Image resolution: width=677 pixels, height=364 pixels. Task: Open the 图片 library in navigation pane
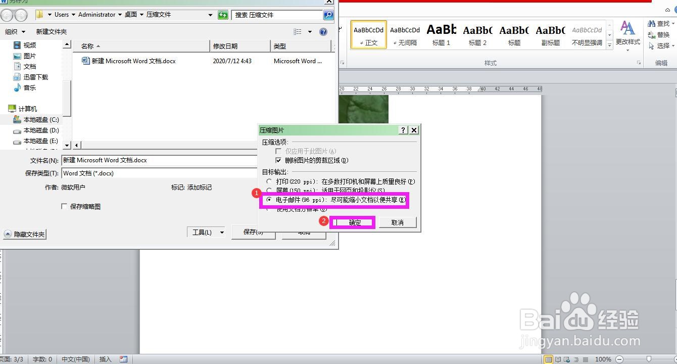pos(25,56)
